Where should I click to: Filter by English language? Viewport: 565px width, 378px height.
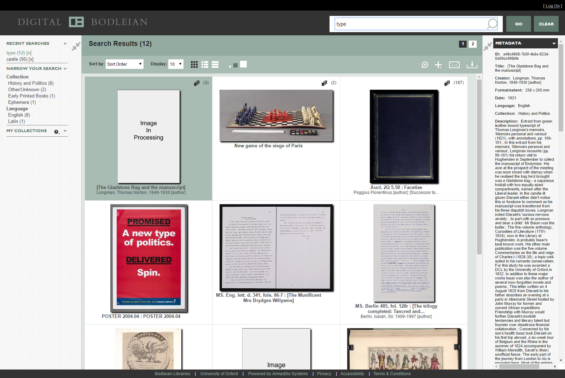(x=19, y=115)
